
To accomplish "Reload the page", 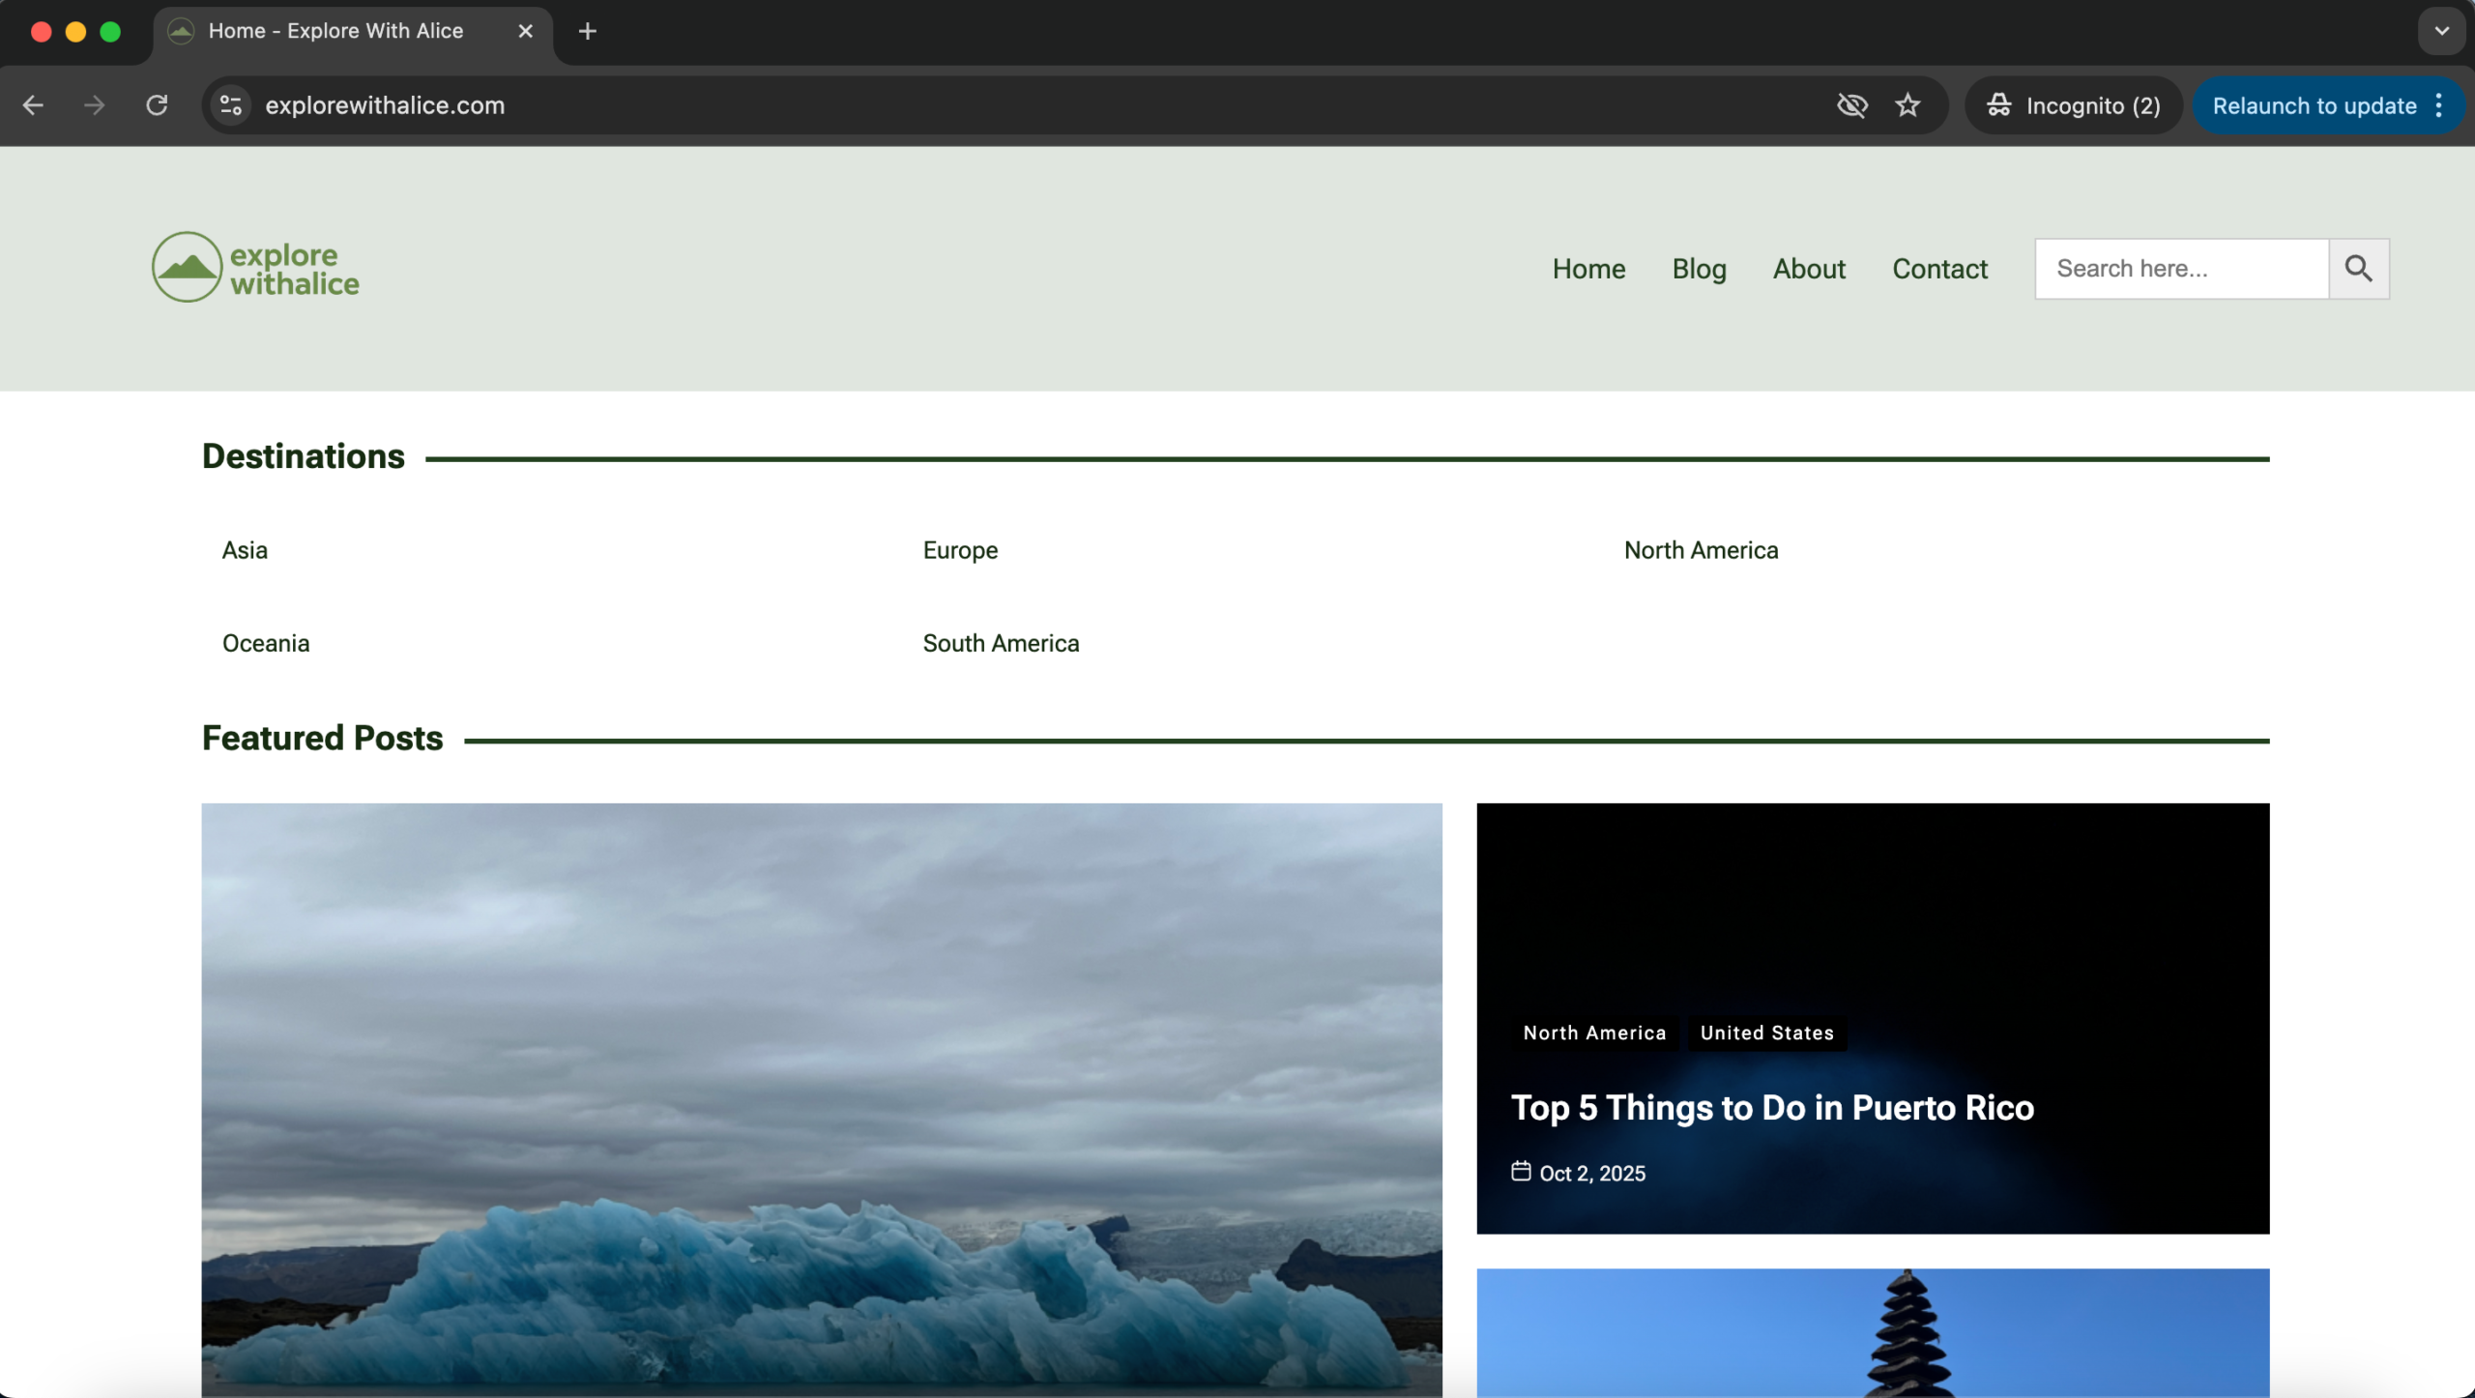I will [x=157, y=105].
